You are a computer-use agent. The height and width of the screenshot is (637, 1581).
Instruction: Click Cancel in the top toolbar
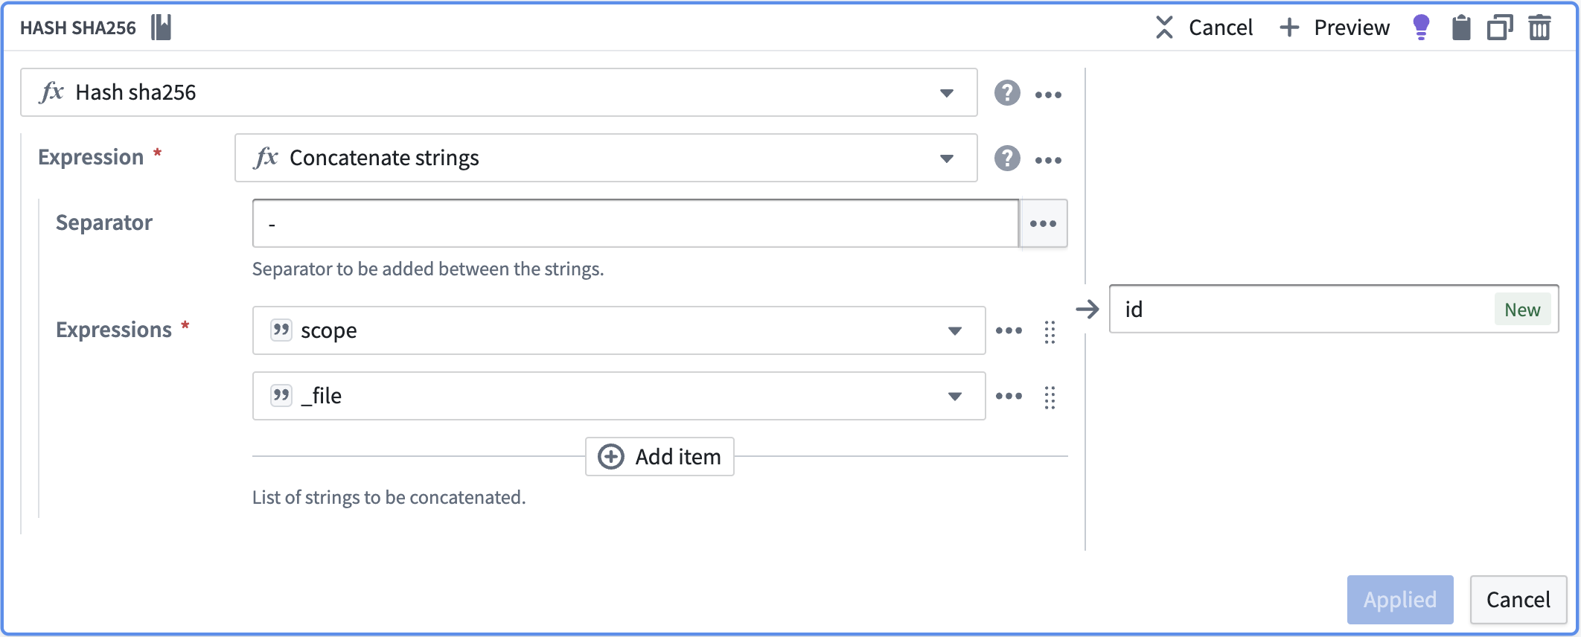point(1204,28)
